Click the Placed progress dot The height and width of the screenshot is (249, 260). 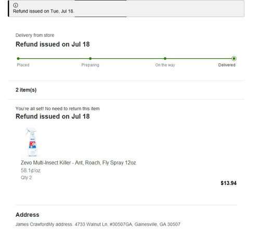point(18,59)
